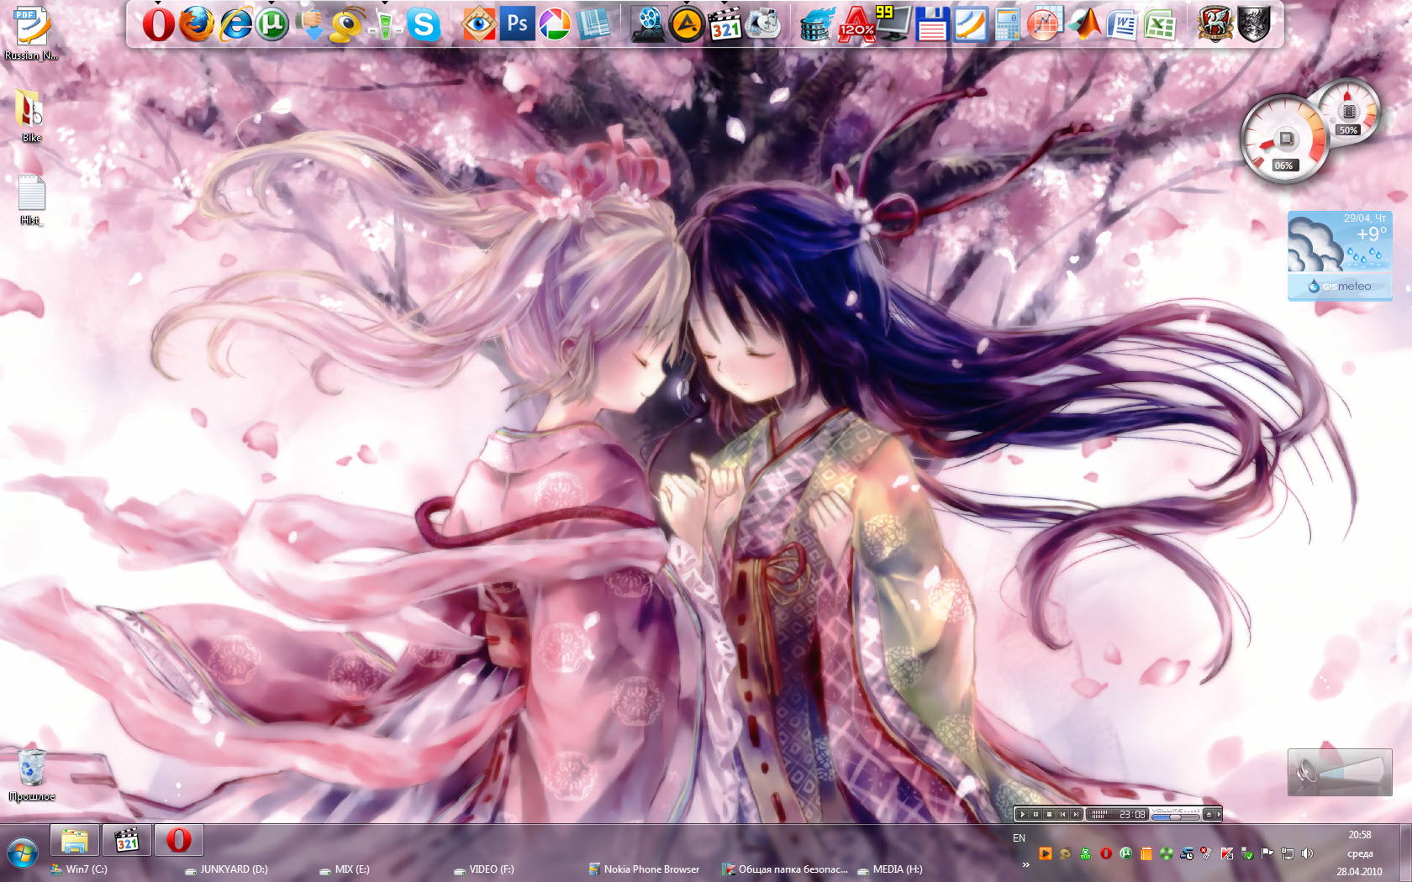Open pinned Windows Explorer in taskbar
The image size is (1412, 882).
click(x=75, y=840)
